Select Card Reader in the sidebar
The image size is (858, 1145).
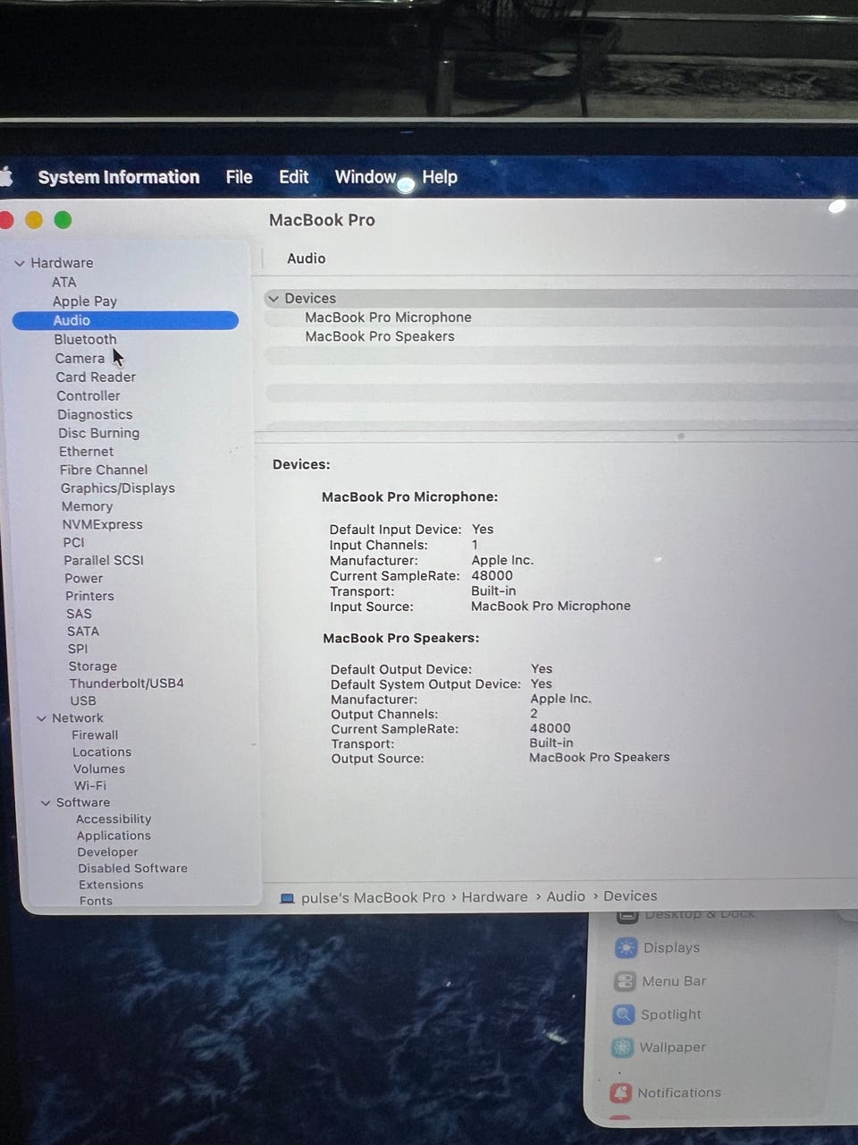click(96, 377)
